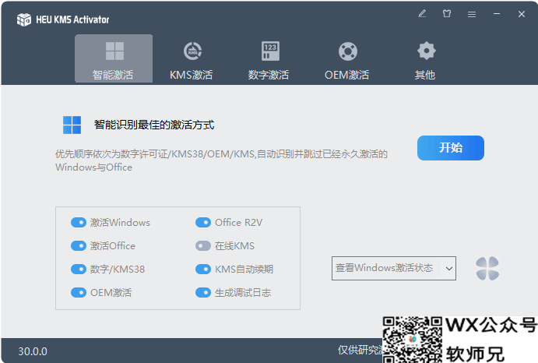This screenshot has width=538, height=363.
Task: Switch to the 智能激活 tab
Action: pos(114,58)
